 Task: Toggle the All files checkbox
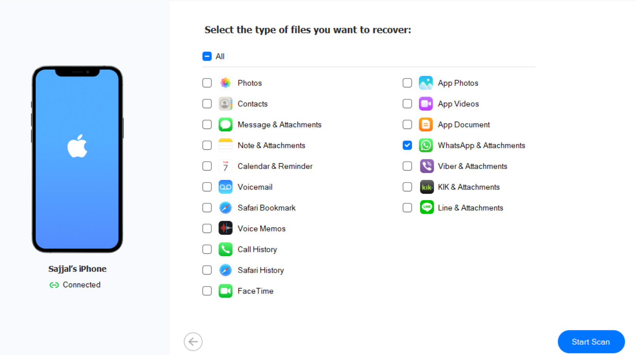pos(207,56)
